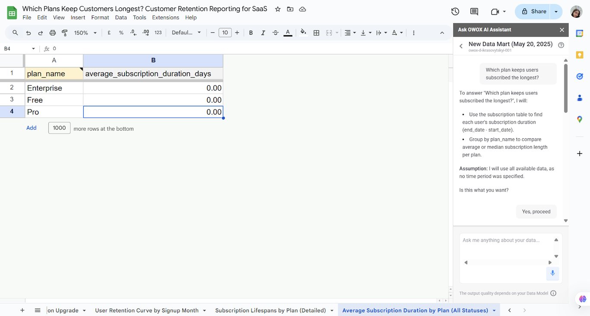The image size is (590, 316).
Task: Go back in the OWOX panel
Action: point(461,46)
